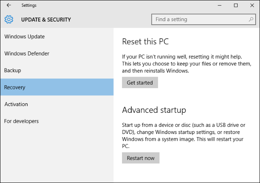This screenshot has width=260, height=183.
Task: Select the highlighted Recovery item
Action: [57, 87]
